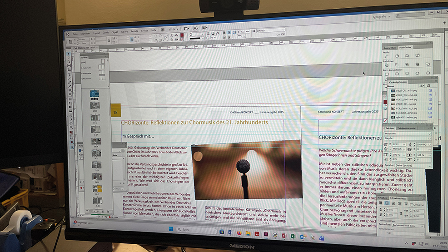Click the red fill color swatch in control bar
The image size is (448, 252).
click(x=182, y=35)
